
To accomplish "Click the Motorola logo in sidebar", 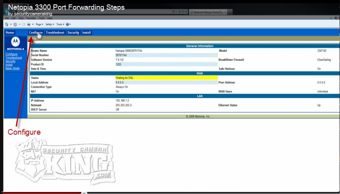I will point(15,43).
